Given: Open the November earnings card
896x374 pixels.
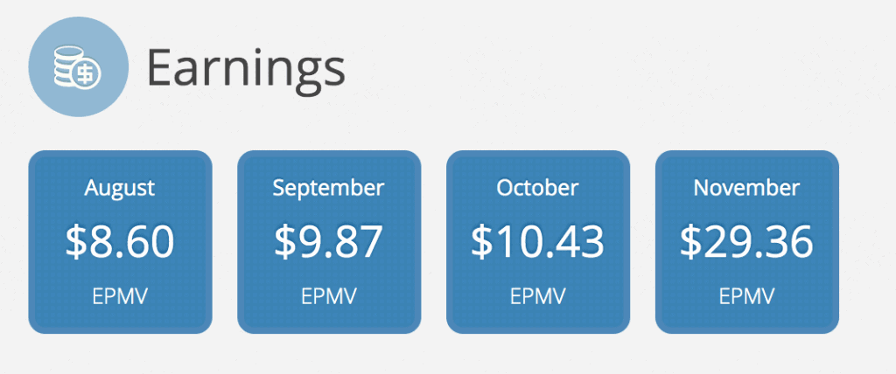Looking at the screenshot, I should pyautogui.click(x=747, y=242).
